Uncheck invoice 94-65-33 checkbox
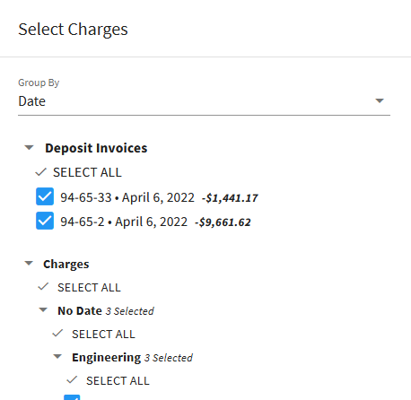Screen dimensions: 411x400 click(x=45, y=196)
